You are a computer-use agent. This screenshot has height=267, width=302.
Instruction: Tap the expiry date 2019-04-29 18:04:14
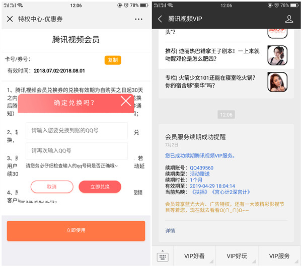click(x=212, y=186)
